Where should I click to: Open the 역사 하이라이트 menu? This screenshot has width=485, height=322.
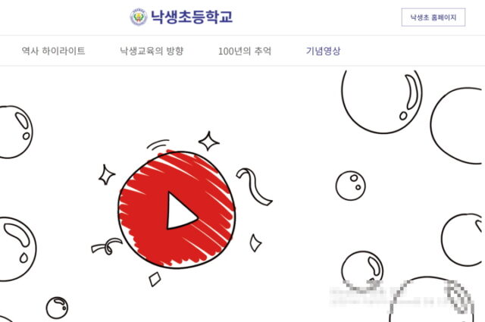tap(53, 51)
